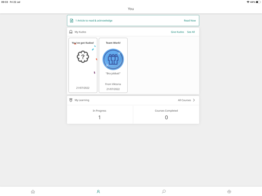Click the date on You've got Kudos card
262x196 pixels.
click(x=83, y=88)
